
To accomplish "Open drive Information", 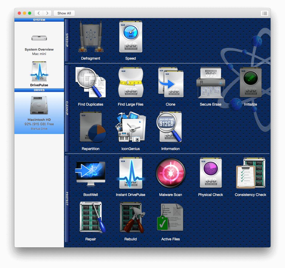I will [x=170, y=127].
